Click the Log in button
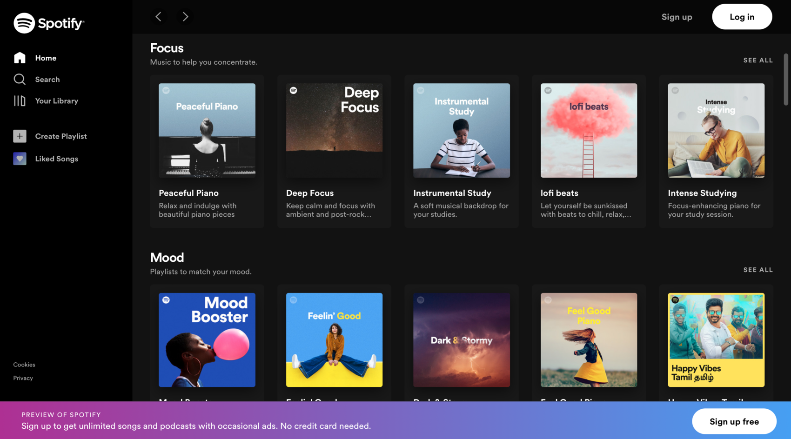This screenshot has width=791, height=439. [x=742, y=17]
